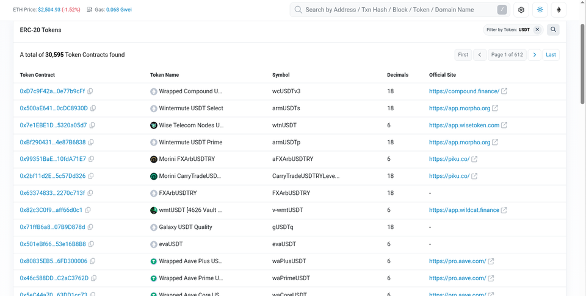Click Wrapped Aave Plus token logo
Screen dimensions: 586x296
point(154,261)
